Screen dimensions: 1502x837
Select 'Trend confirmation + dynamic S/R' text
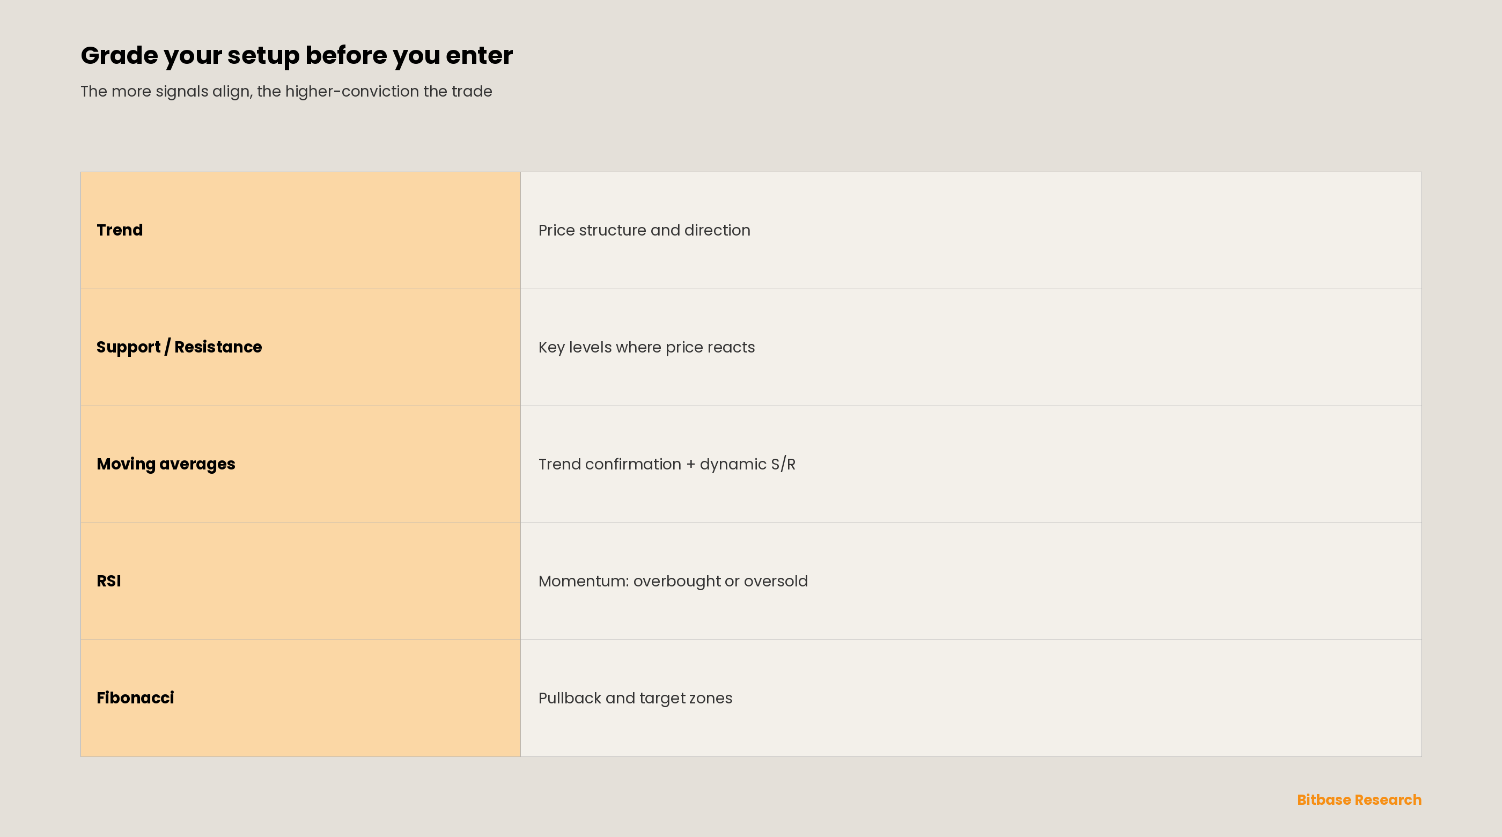pos(667,464)
